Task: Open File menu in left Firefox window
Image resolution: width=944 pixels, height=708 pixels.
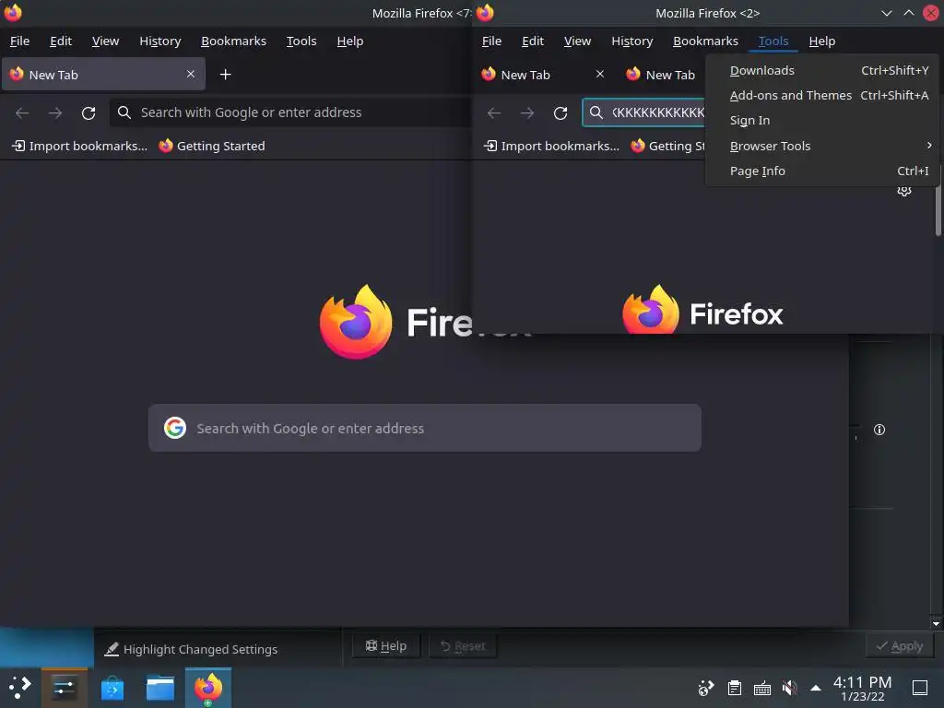Action: tap(20, 41)
